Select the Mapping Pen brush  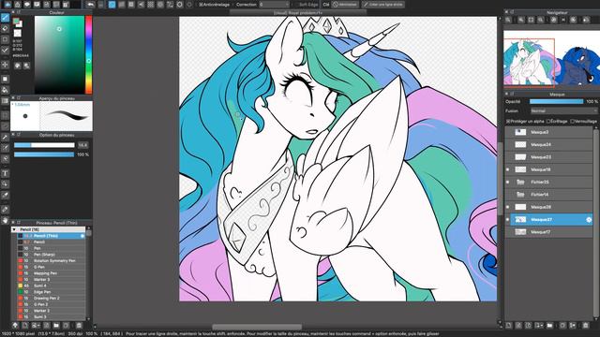tap(52, 273)
